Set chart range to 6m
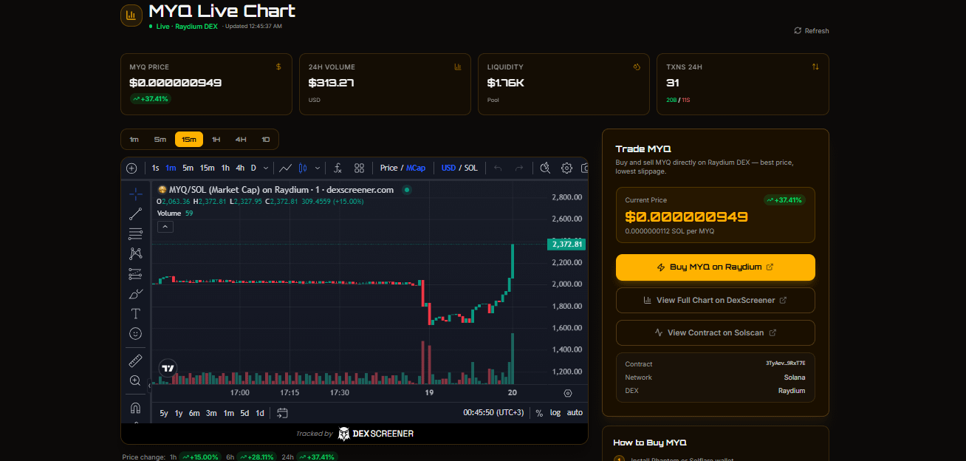This screenshot has width=966, height=461. point(194,413)
